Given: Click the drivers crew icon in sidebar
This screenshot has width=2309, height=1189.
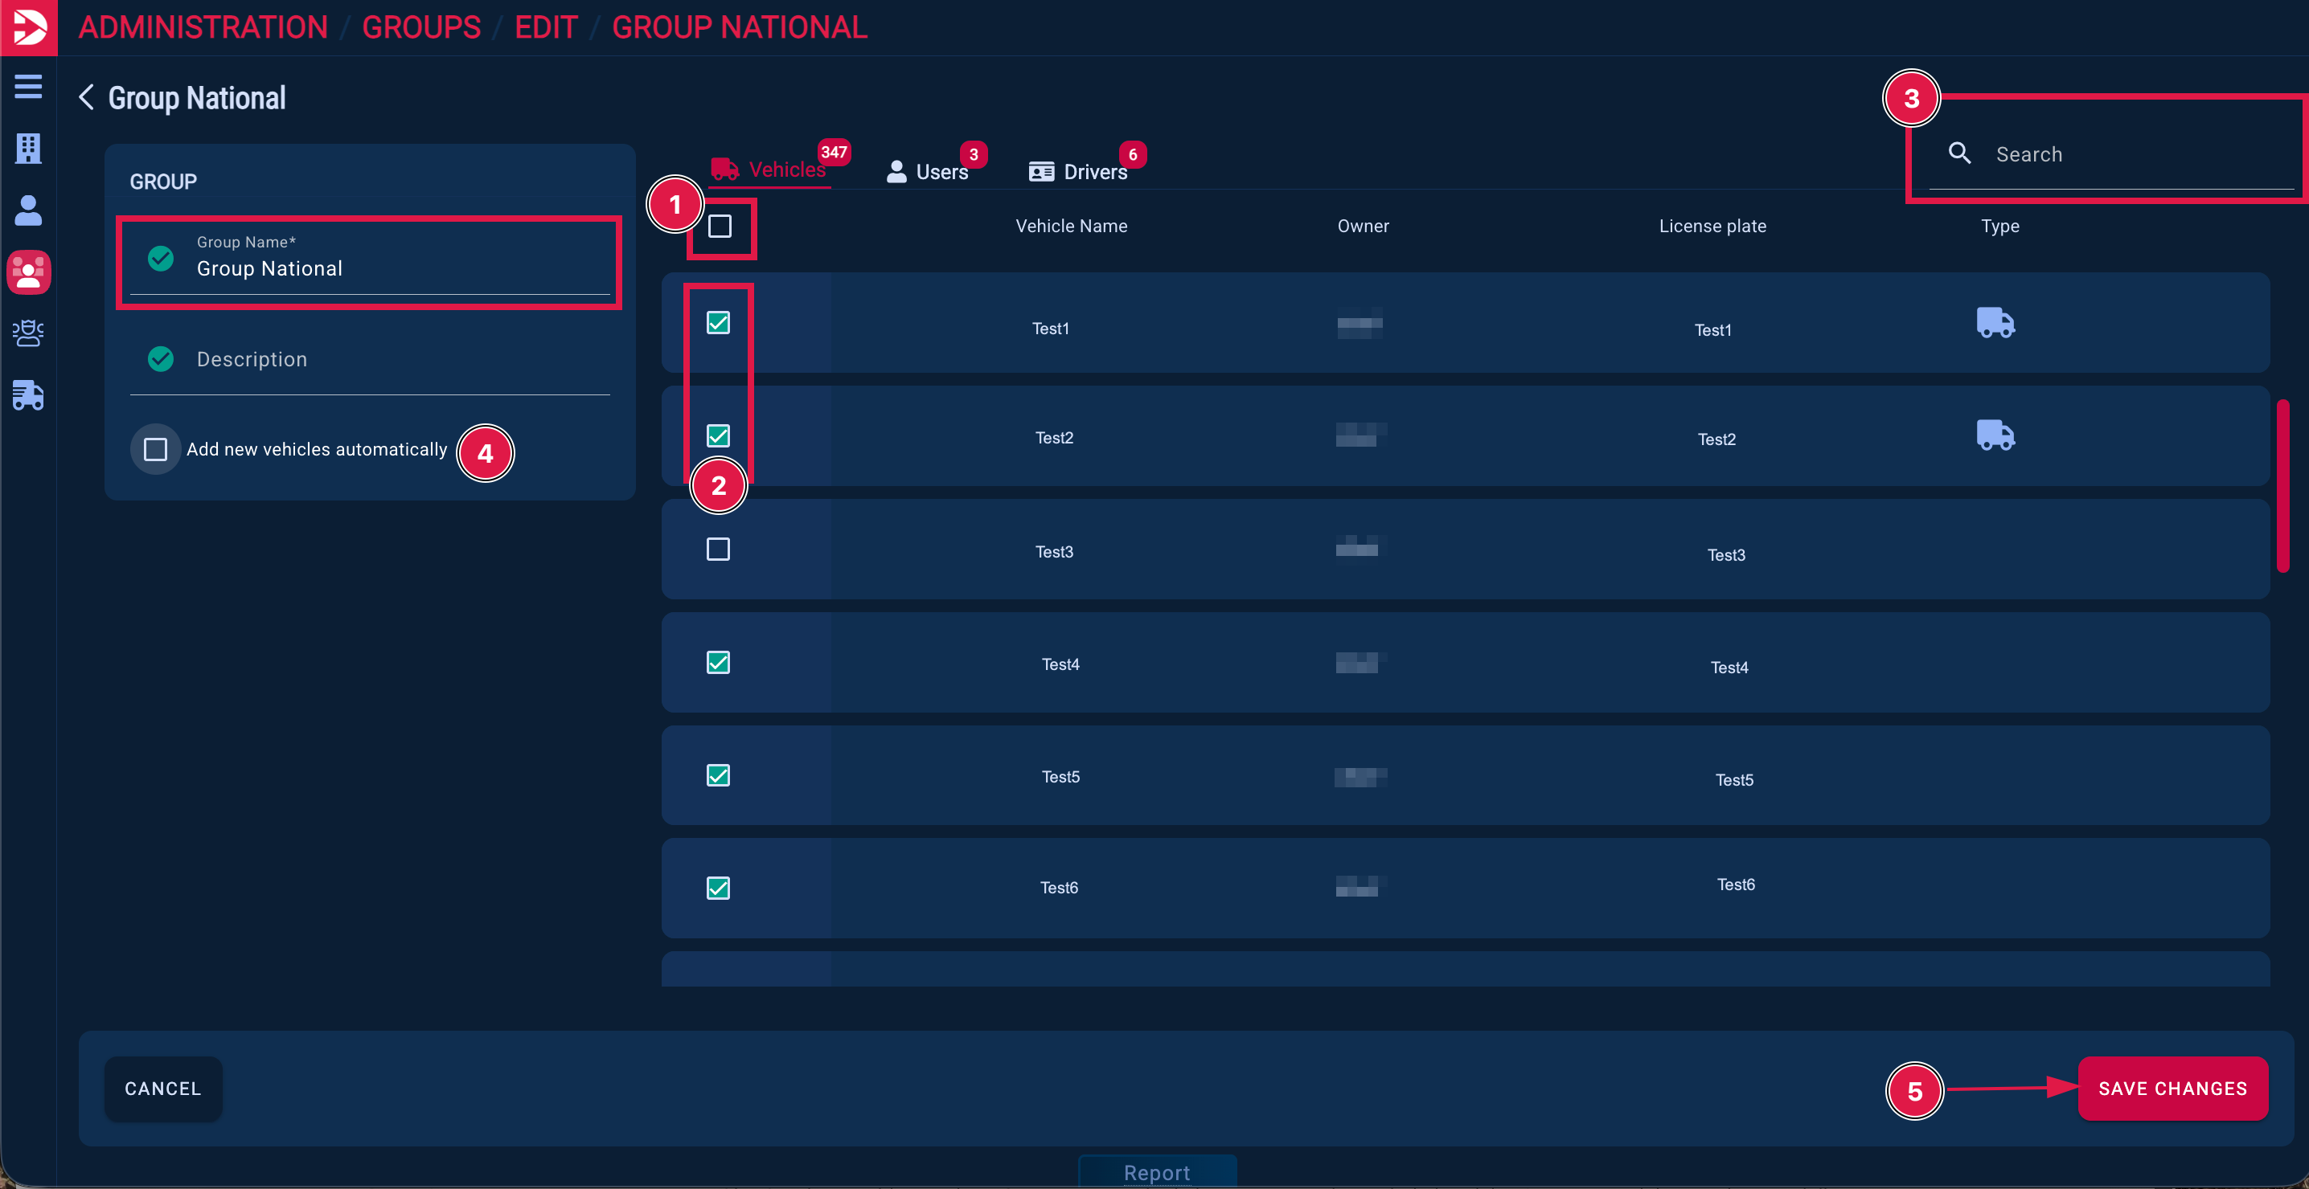Looking at the screenshot, I should click(x=28, y=333).
